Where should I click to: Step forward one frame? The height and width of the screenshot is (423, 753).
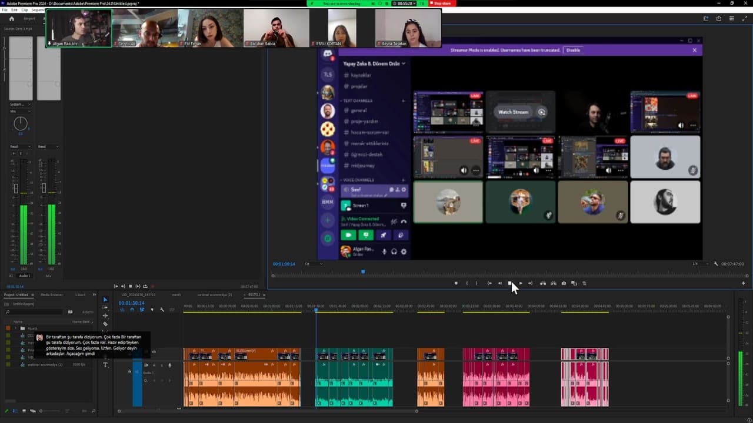click(x=520, y=283)
